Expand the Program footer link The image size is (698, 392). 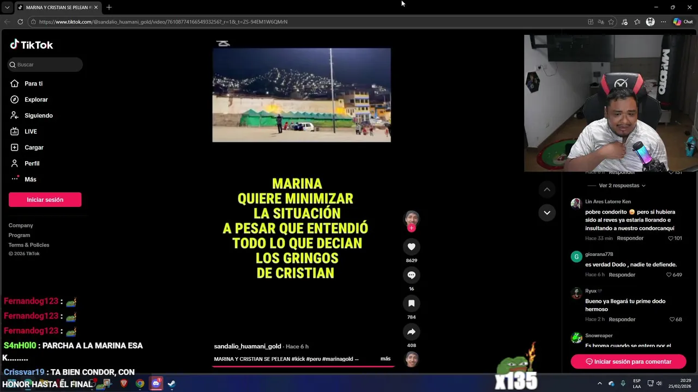[19, 235]
